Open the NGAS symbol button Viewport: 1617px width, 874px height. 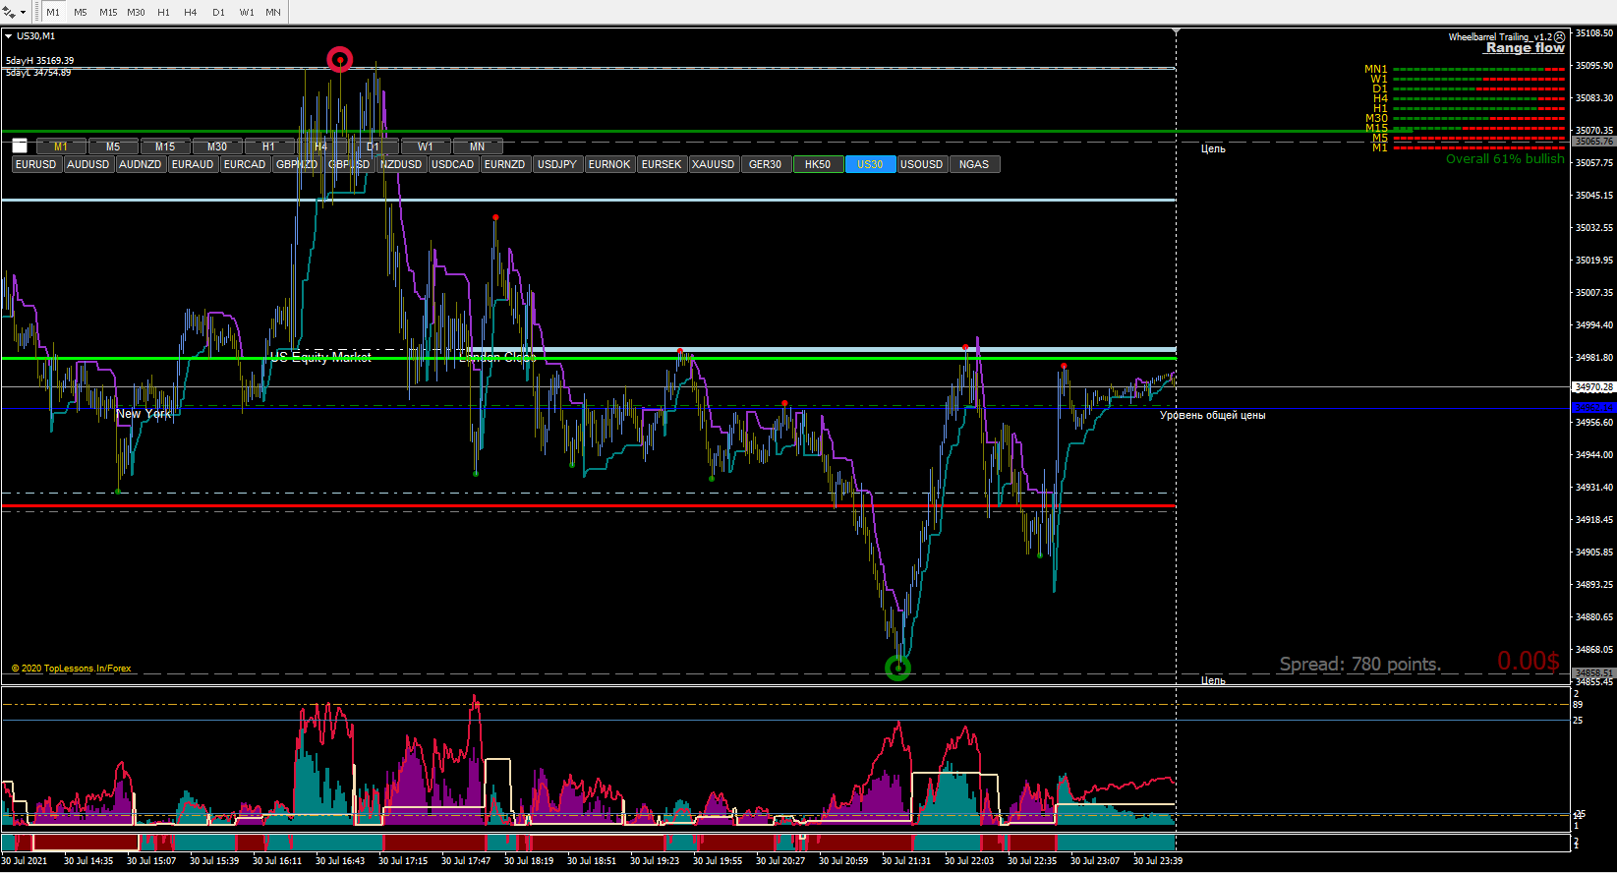(x=974, y=164)
